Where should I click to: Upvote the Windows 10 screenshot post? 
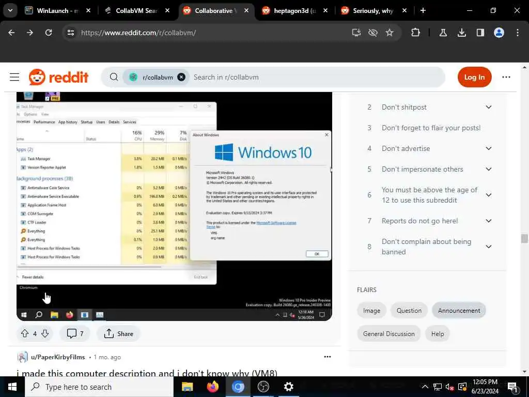click(25, 333)
